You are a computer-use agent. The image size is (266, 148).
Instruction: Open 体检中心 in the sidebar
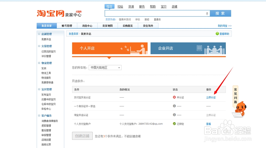click(46, 109)
